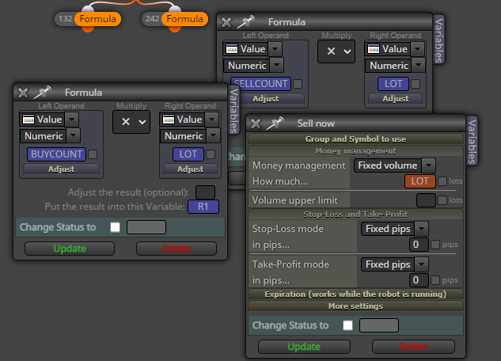This screenshot has width=501, height=361.
Task: Click Delete in the Sell now window
Action: click(x=413, y=347)
